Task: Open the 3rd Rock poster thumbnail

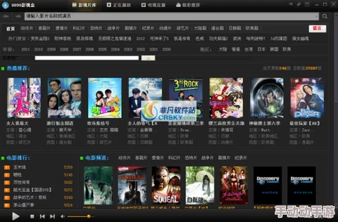Action: [186, 98]
